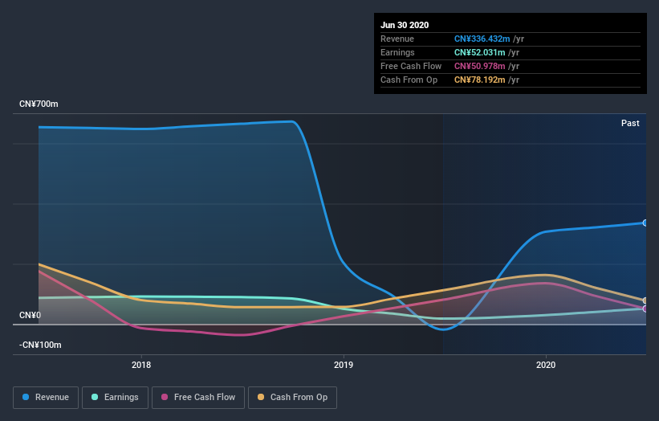Toggle the Revenue legend button
This screenshot has width=659, height=421.
coord(46,398)
